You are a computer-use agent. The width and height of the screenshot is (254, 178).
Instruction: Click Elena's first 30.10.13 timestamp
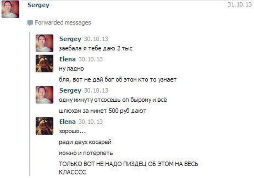tap(91, 59)
